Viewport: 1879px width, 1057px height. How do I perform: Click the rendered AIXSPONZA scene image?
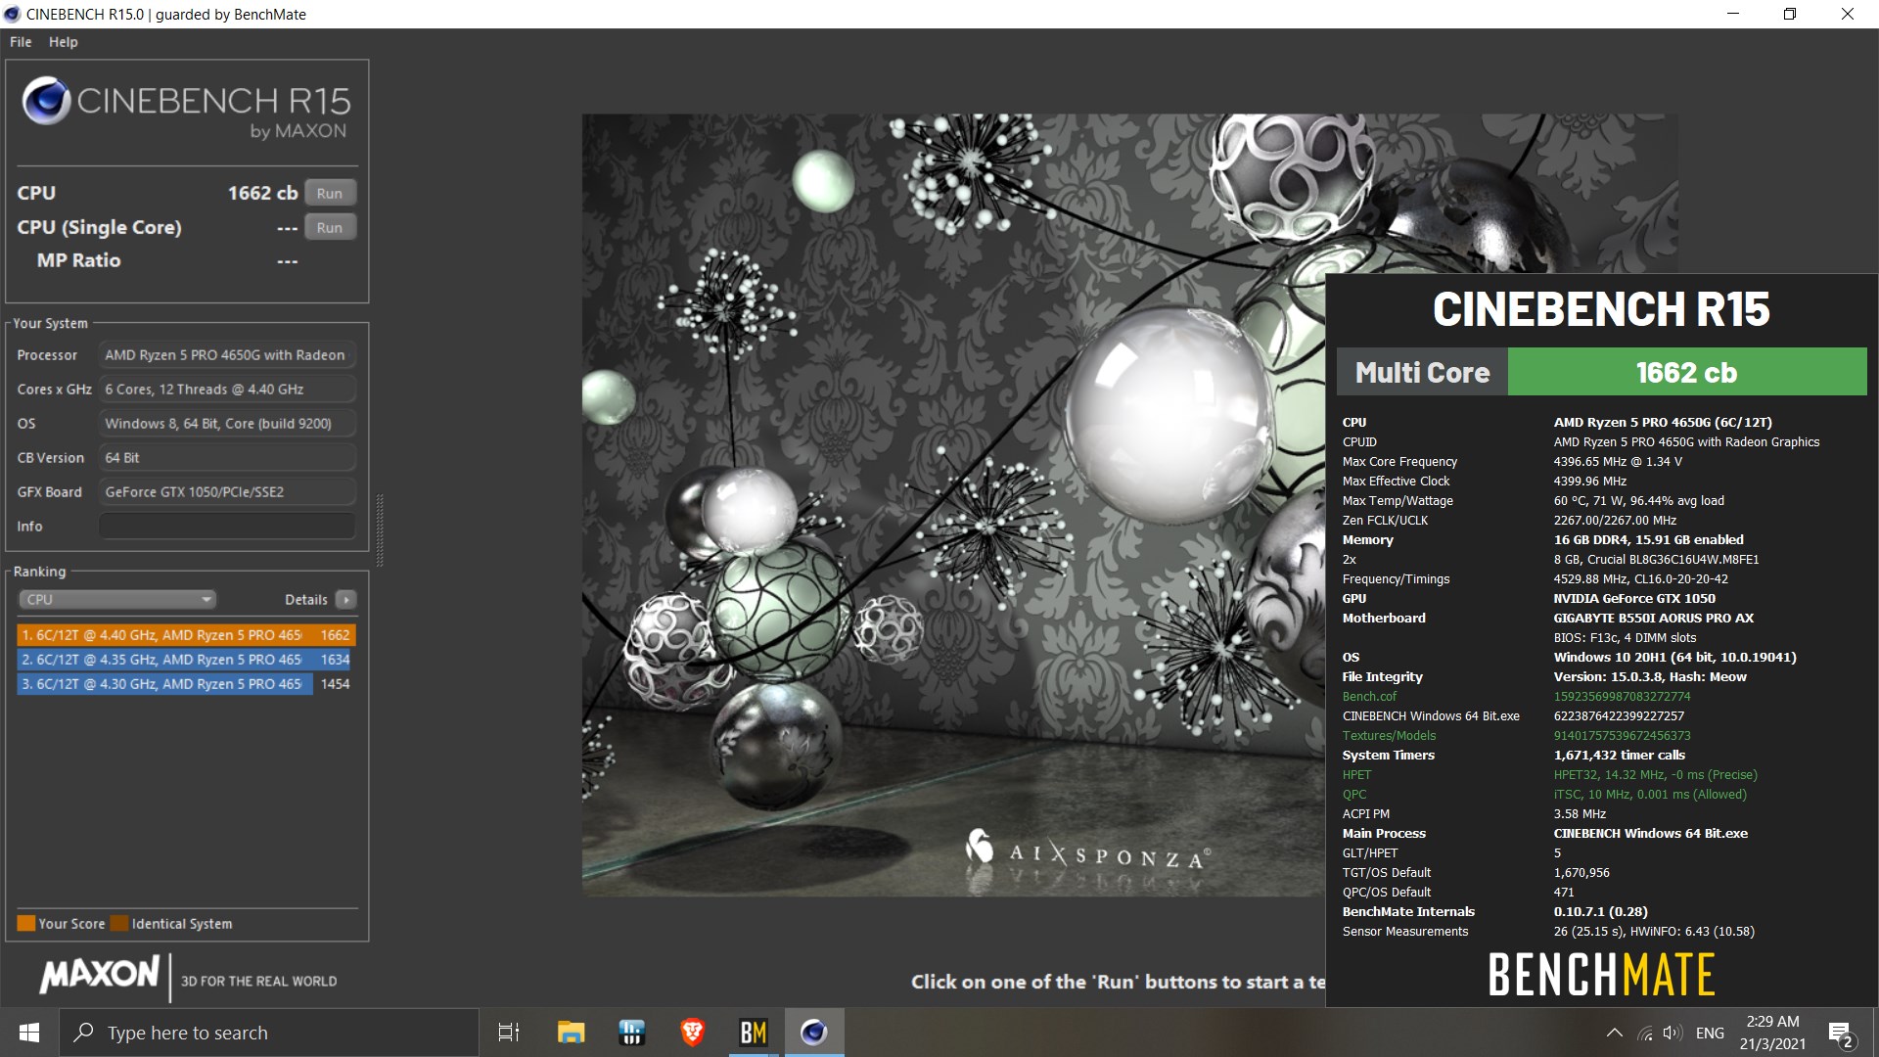[954, 505]
